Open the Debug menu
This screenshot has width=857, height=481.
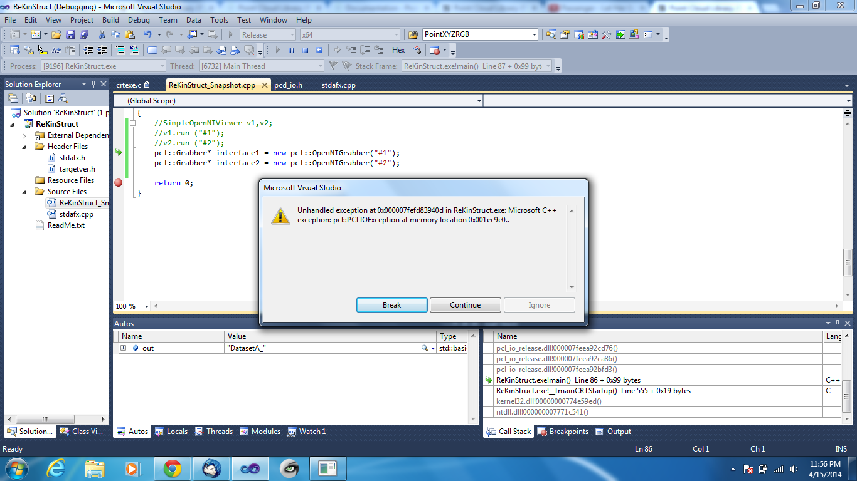click(139, 20)
